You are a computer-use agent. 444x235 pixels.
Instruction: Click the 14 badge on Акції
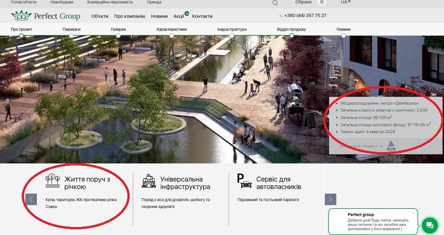pyautogui.click(x=186, y=13)
